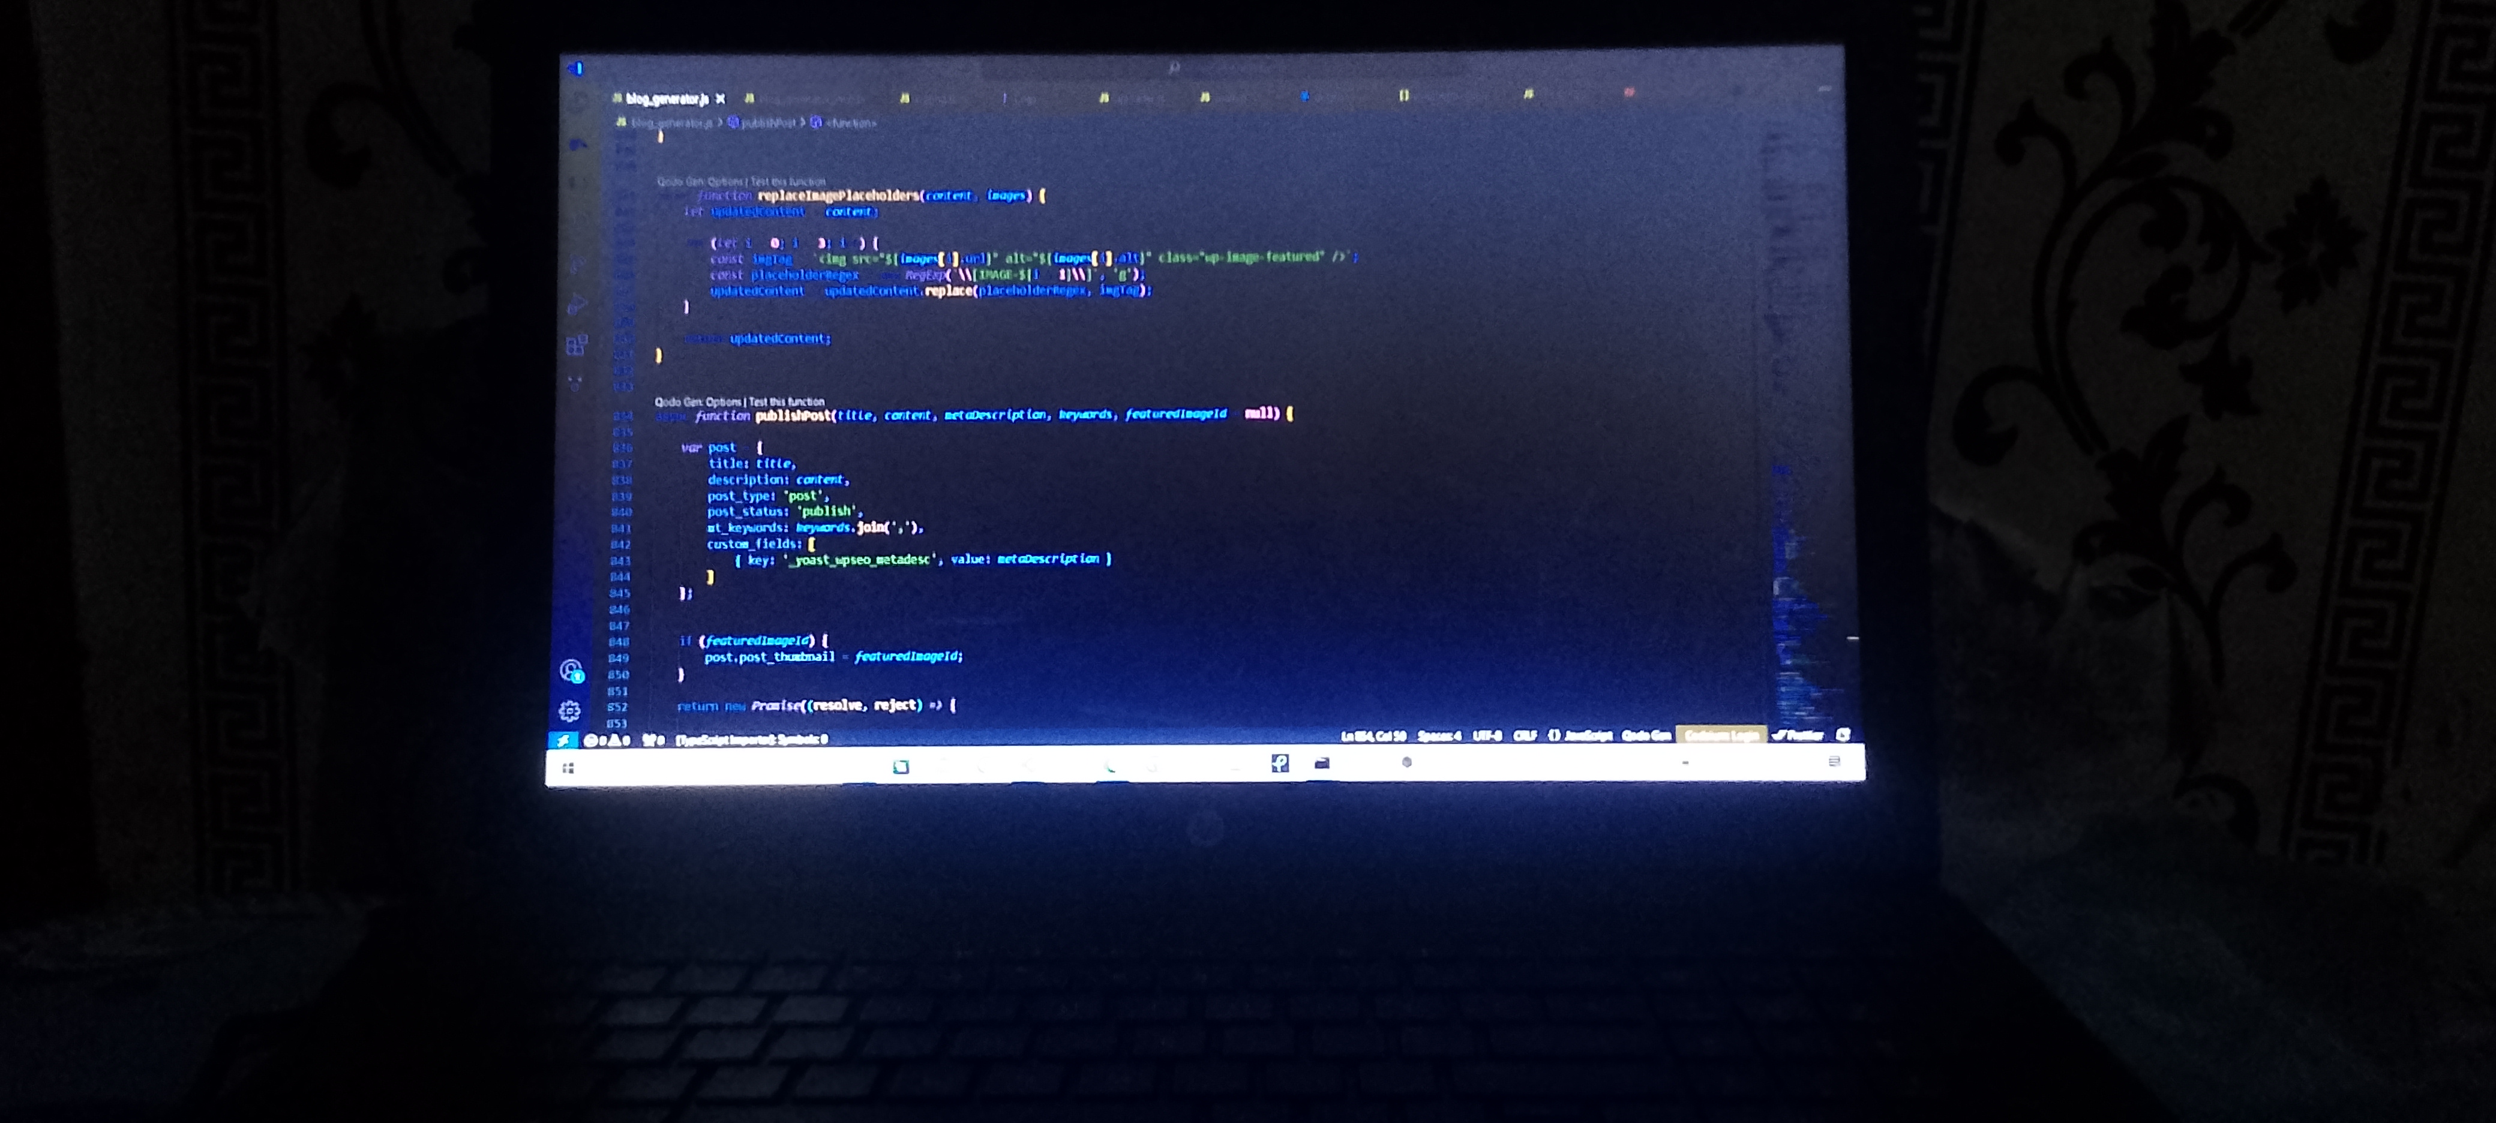The width and height of the screenshot is (2496, 1123).
Task: Click the function name publishPost in the editor
Action: click(793, 417)
